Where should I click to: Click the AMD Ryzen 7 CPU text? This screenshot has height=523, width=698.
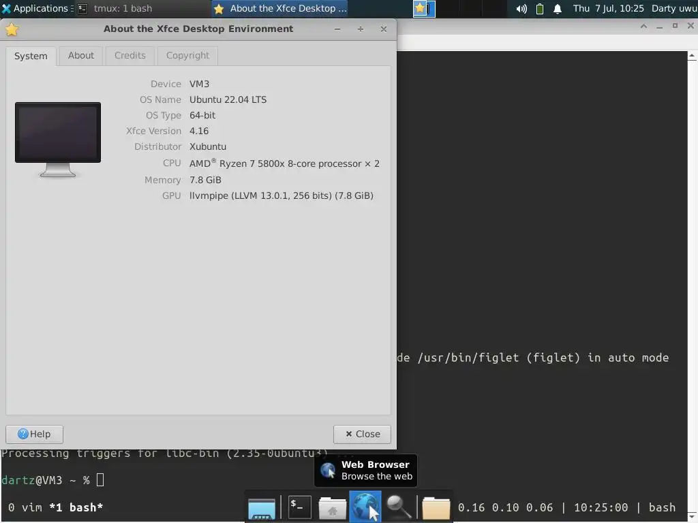tap(284, 163)
